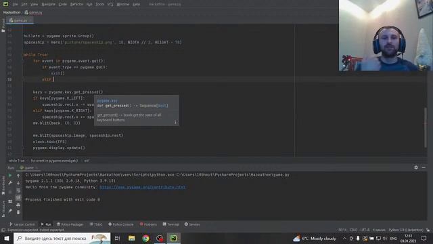This screenshot has height=244, width=433.
Task: Open the View menu
Action: pos(34,4)
